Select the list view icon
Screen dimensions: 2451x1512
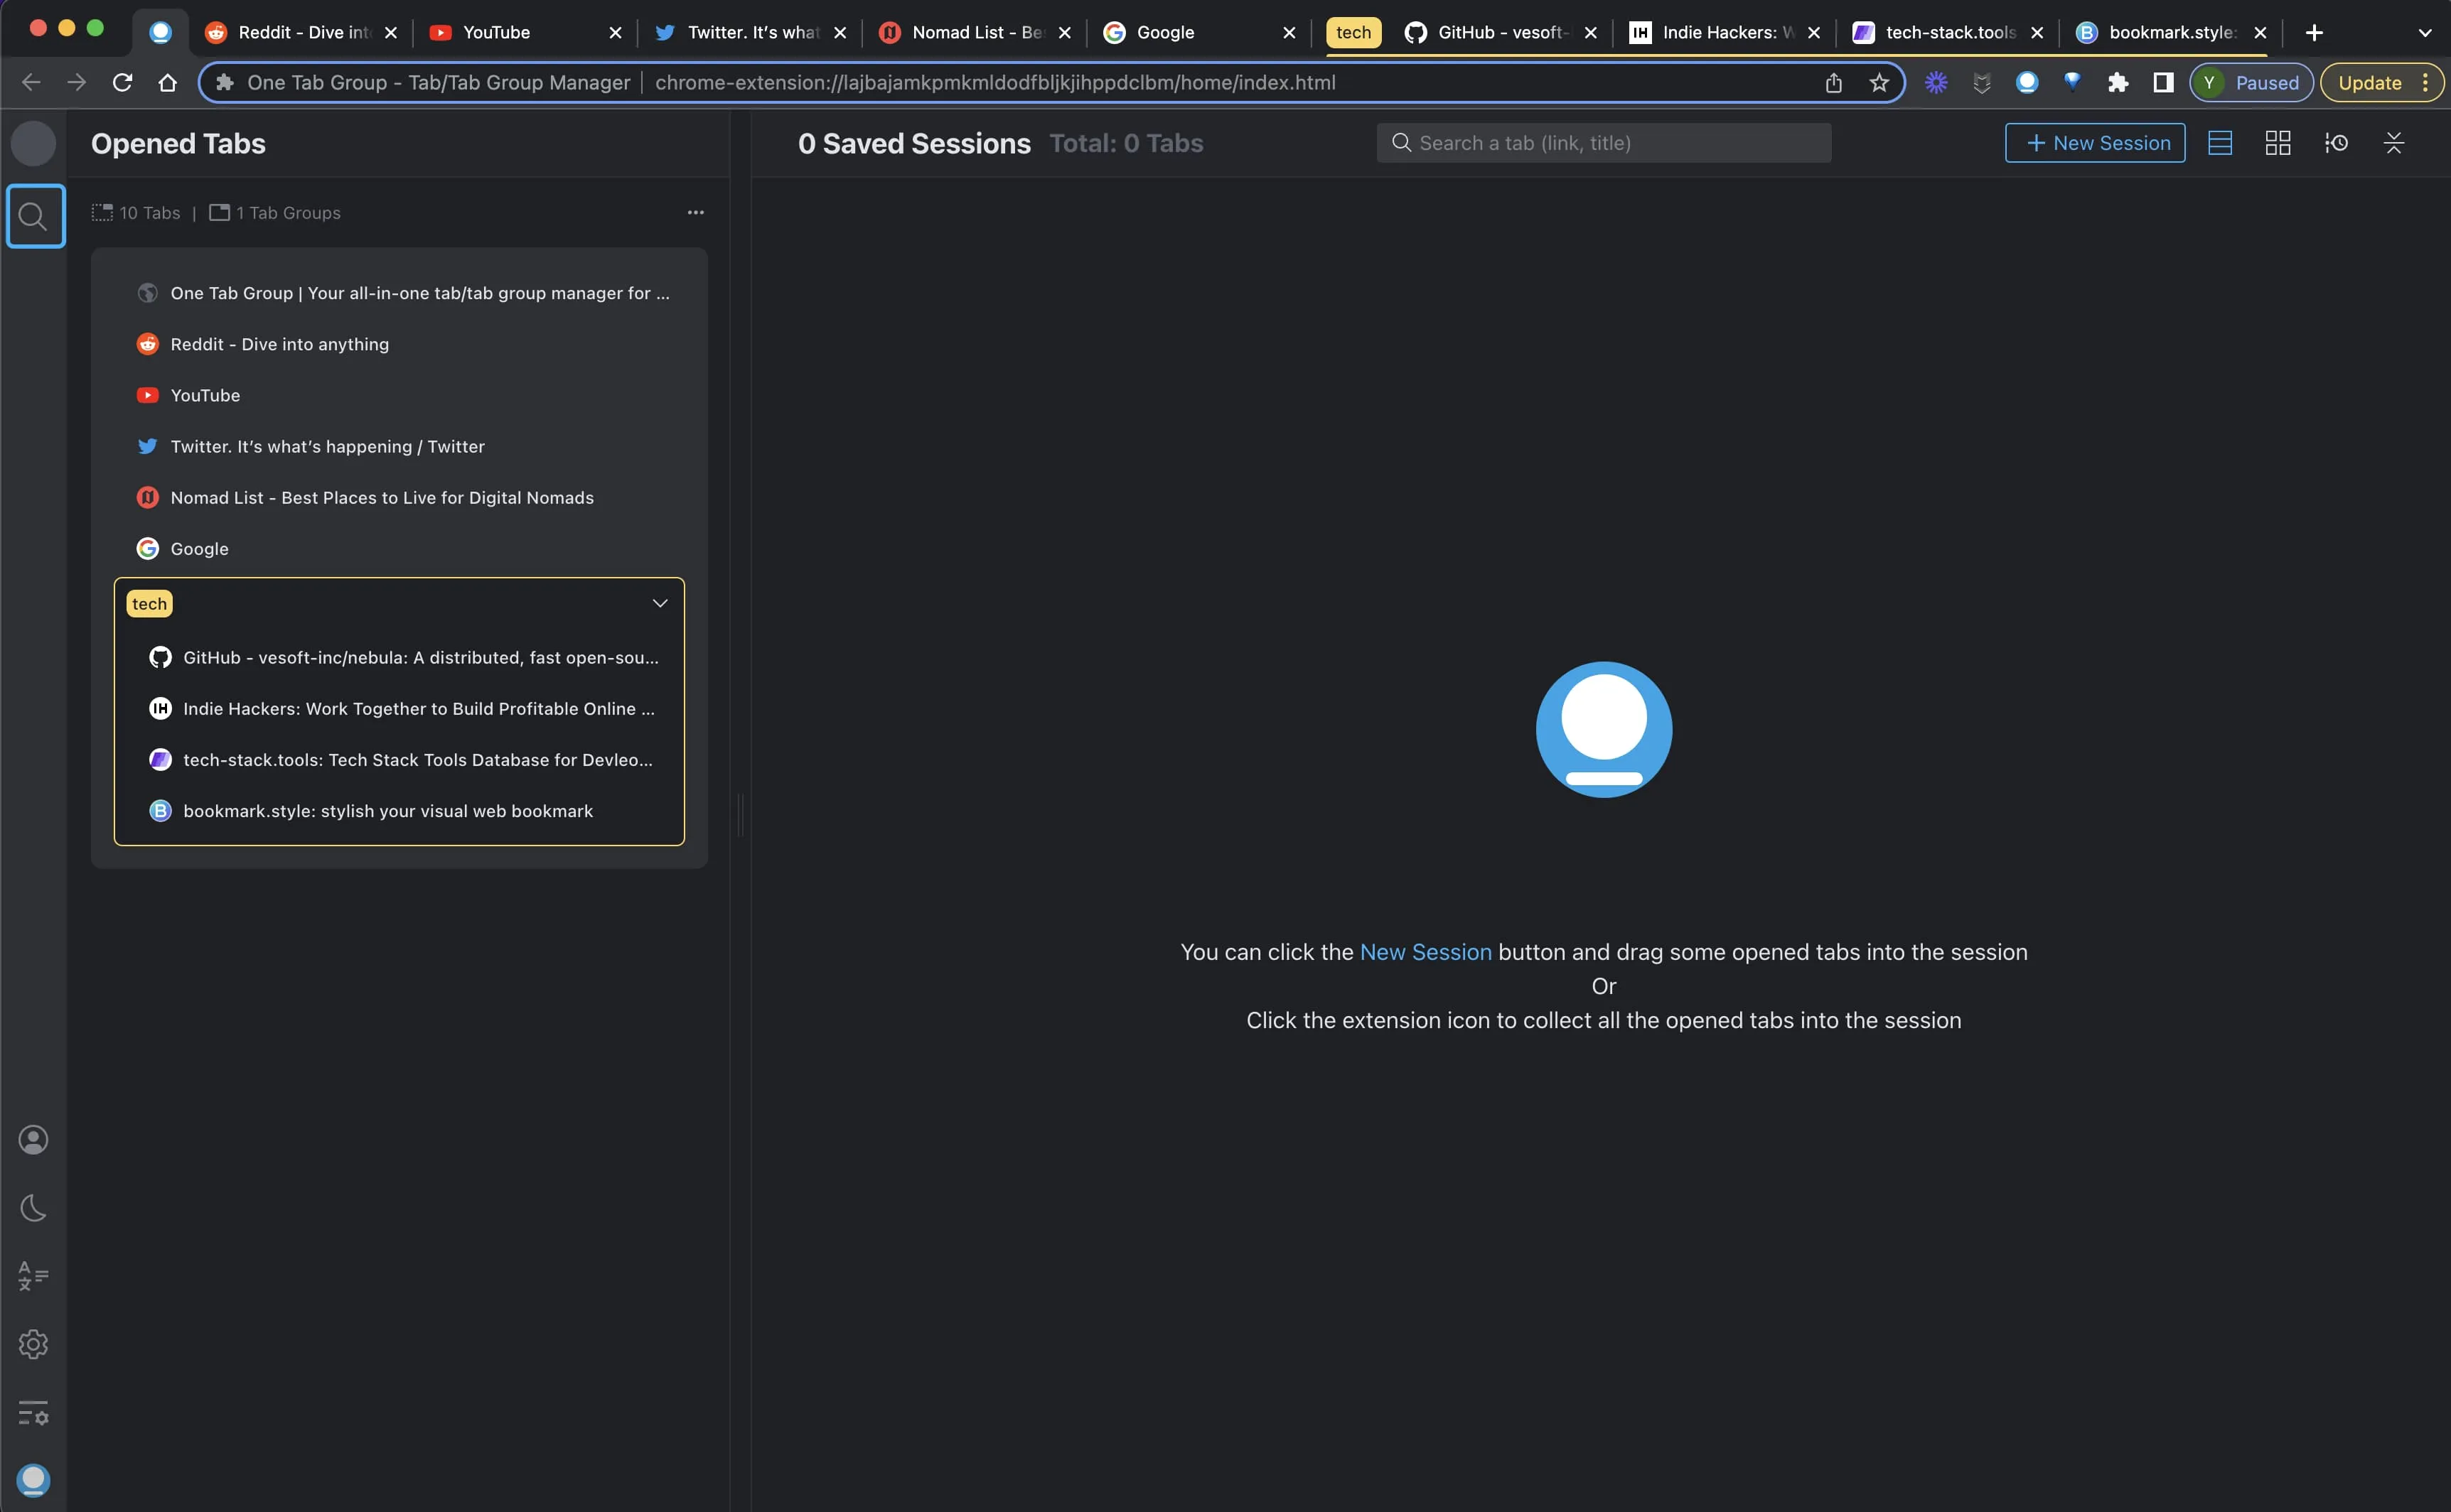(2220, 142)
